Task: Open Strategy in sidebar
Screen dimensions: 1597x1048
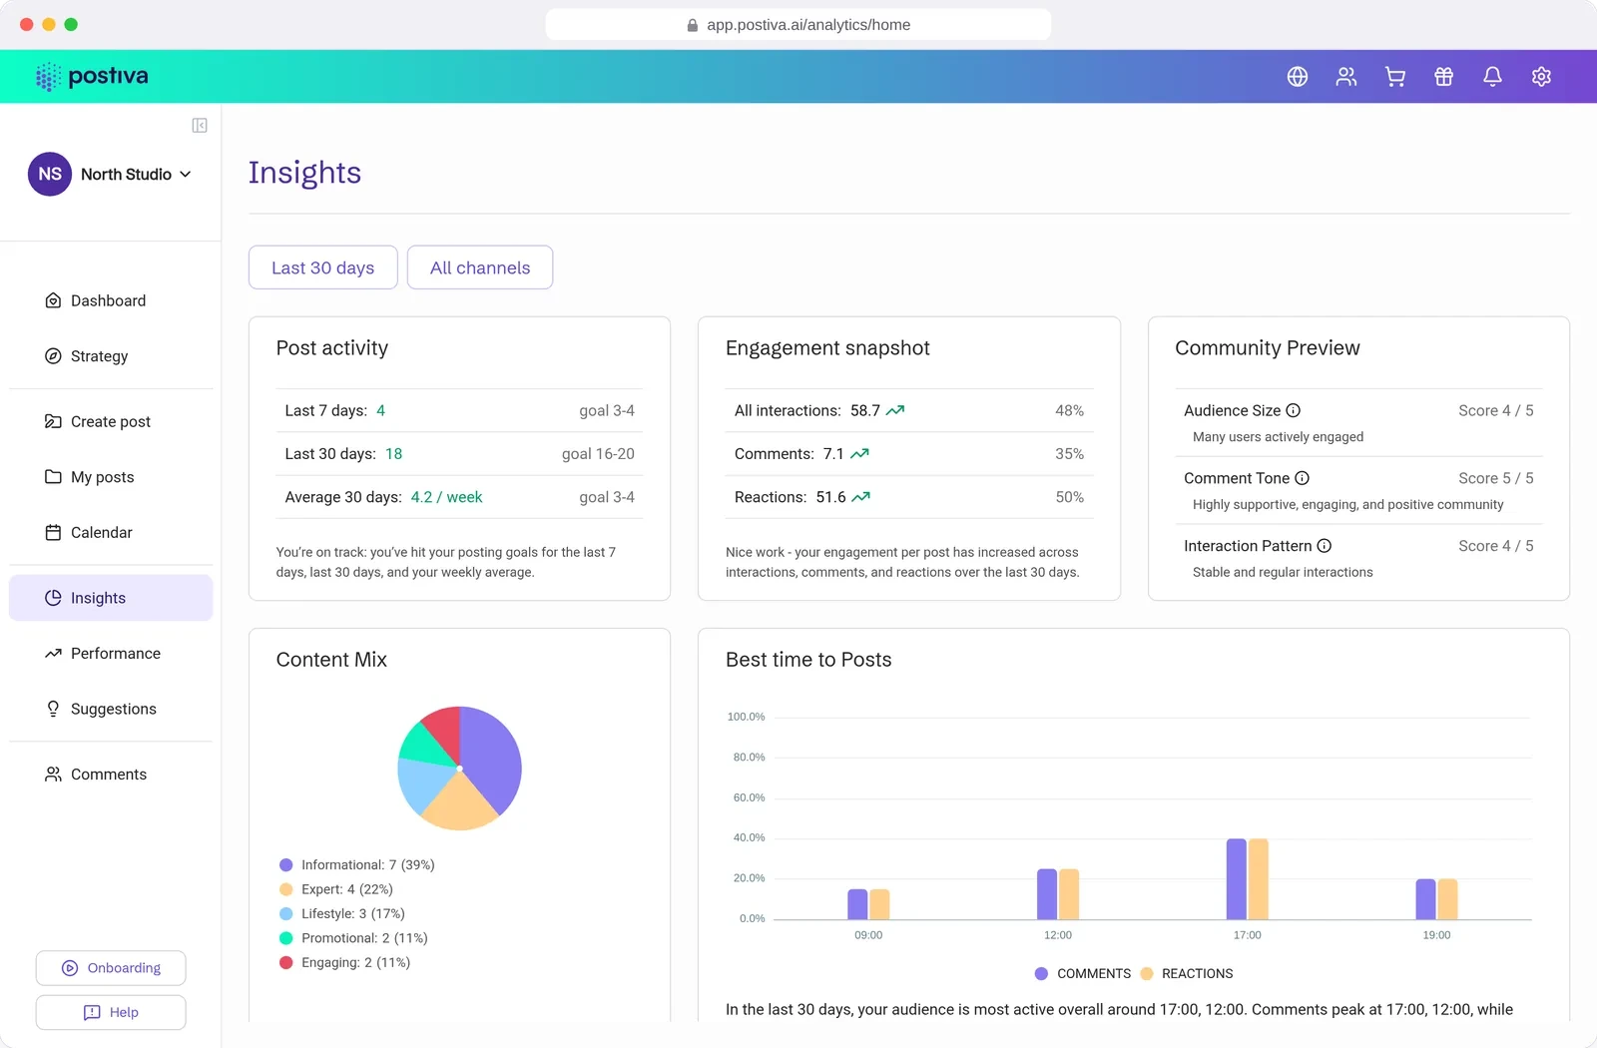Action: 111,356
